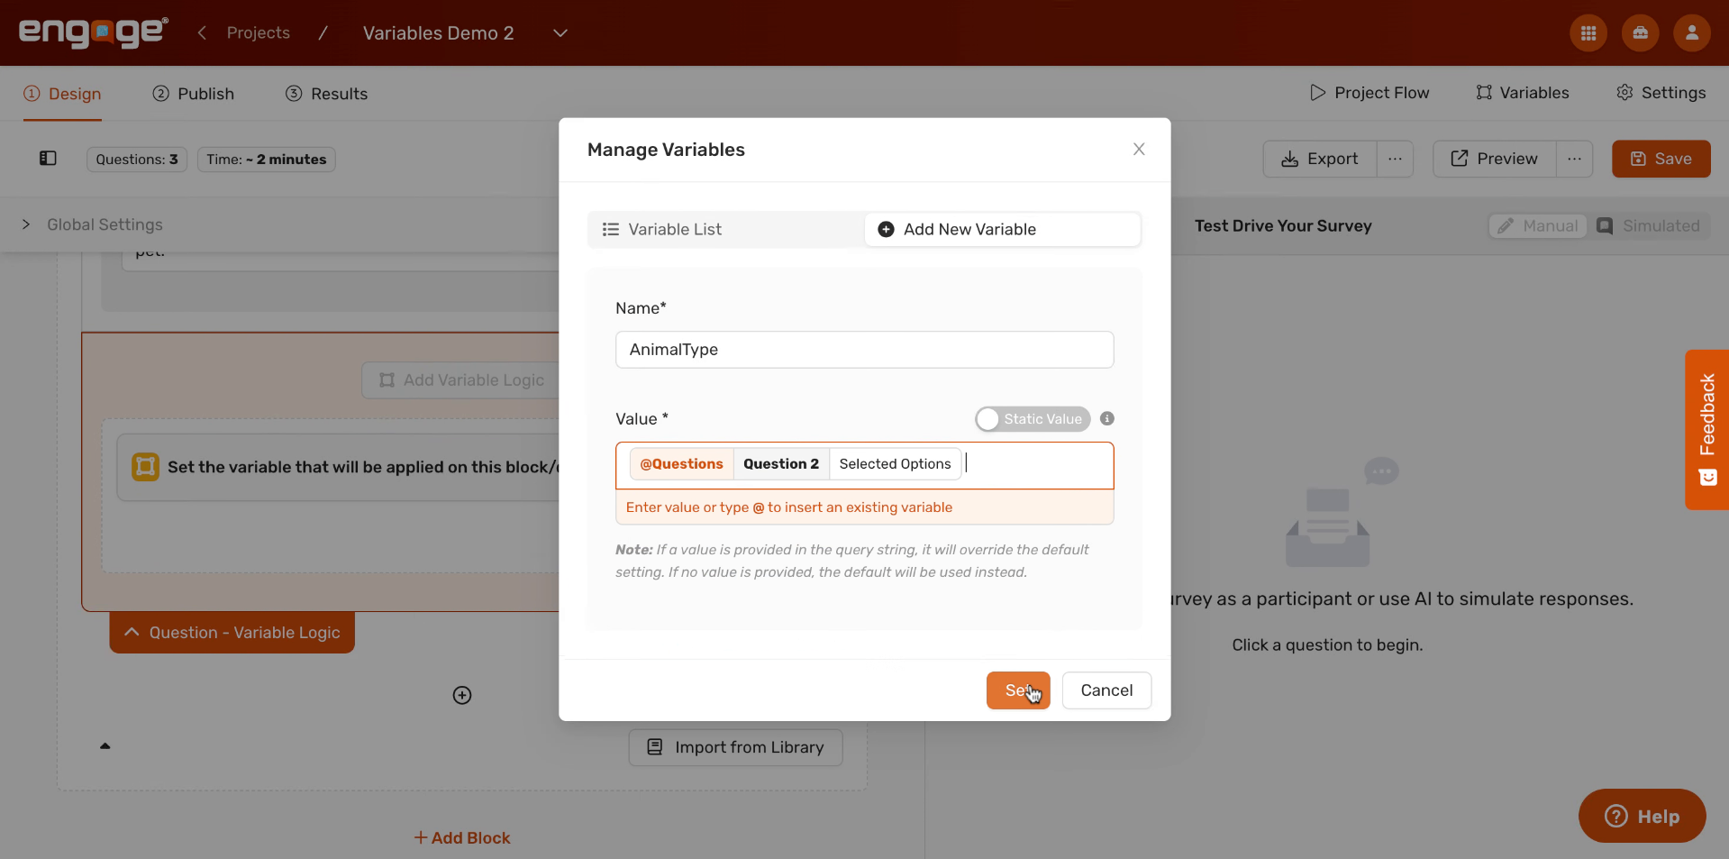Open the Variable List tab

pyautogui.click(x=726, y=229)
